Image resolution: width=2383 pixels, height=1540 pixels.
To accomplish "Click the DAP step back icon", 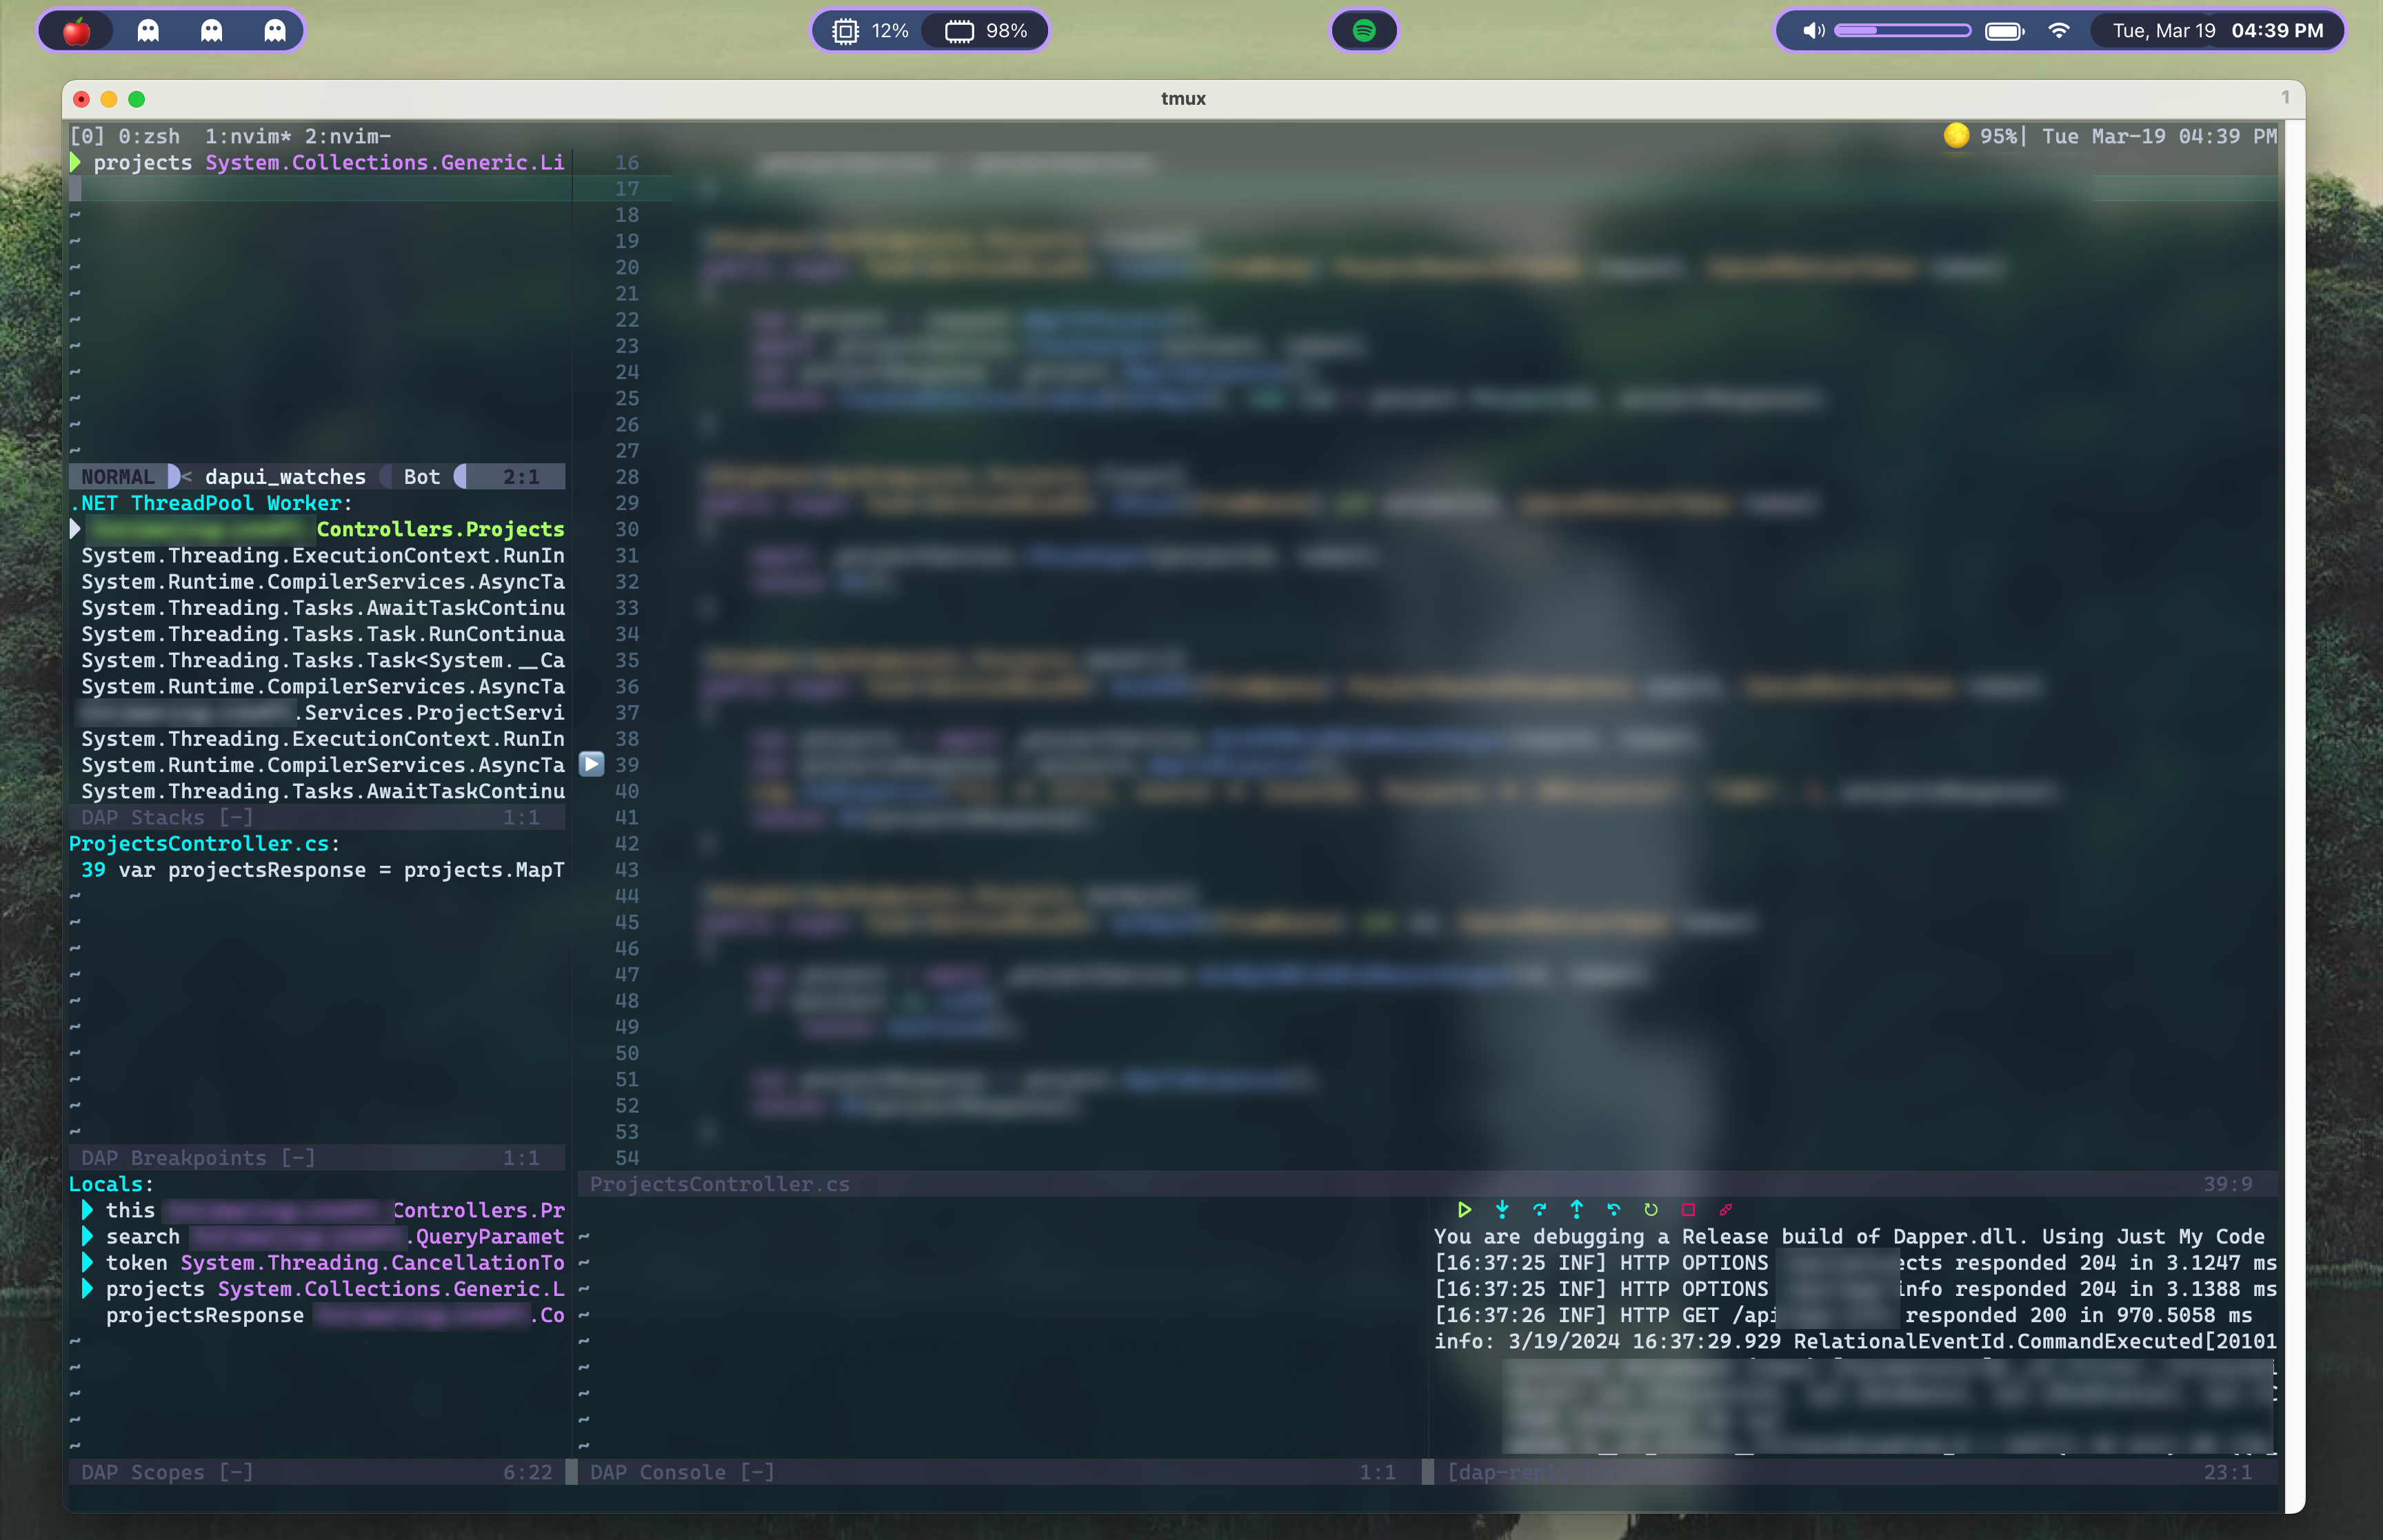I will click(1614, 1210).
